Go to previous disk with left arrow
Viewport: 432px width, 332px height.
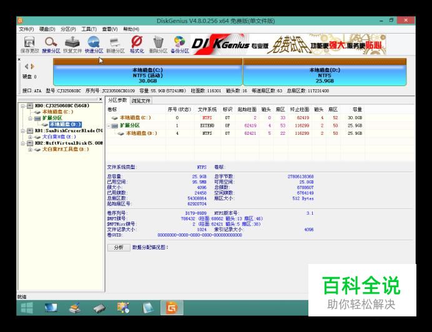tap(26, 66)
